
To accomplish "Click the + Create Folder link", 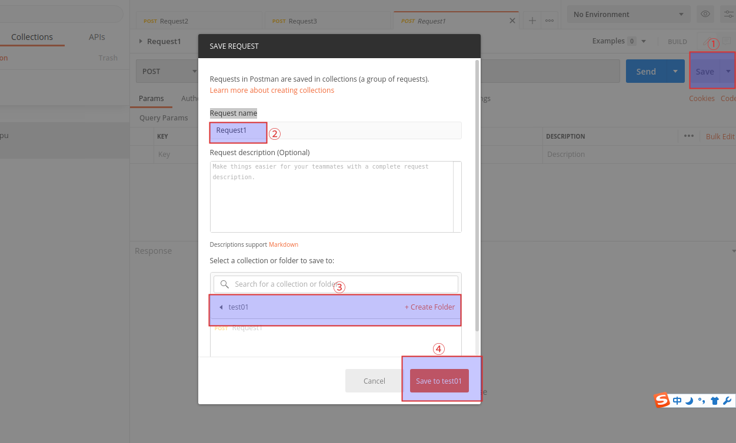I will (429, 307).
